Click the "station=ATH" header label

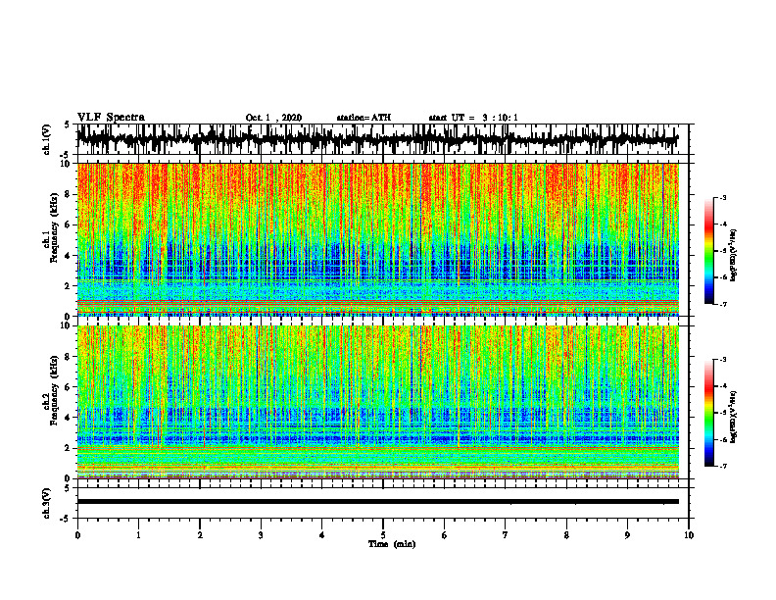point(364,118)
